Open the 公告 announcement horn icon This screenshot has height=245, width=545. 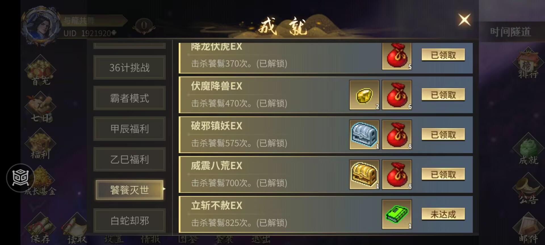tap(528, 190)
